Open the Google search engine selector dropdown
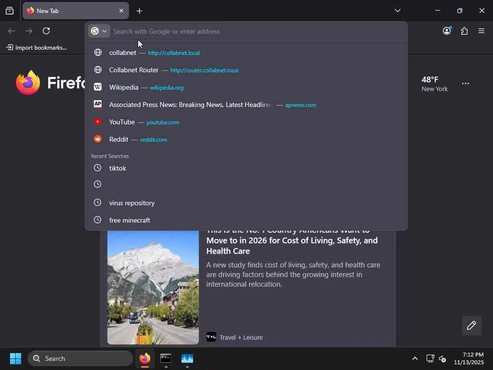The image size is (493, 370). (x=99, y=31)
